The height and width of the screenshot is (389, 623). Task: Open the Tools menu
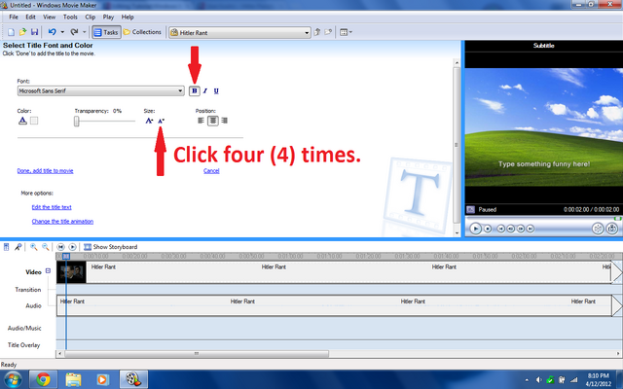coord(70,18)
